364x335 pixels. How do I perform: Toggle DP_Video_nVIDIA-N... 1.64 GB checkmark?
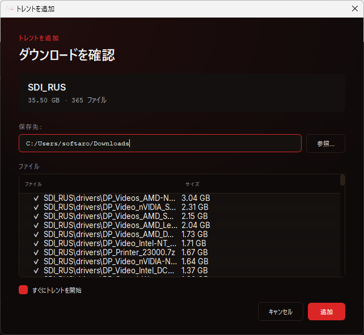click(36, 261)
